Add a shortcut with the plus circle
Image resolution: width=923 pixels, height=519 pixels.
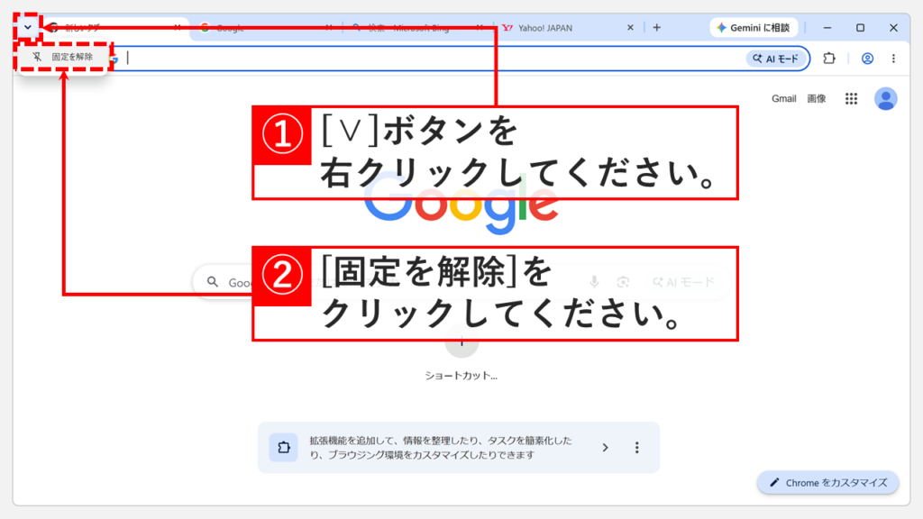pyautogui.click(x=461, y=341)
